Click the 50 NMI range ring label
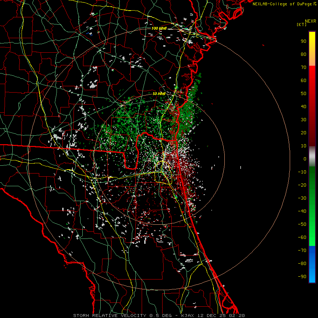The image size is (318, 318). (159, 94)
